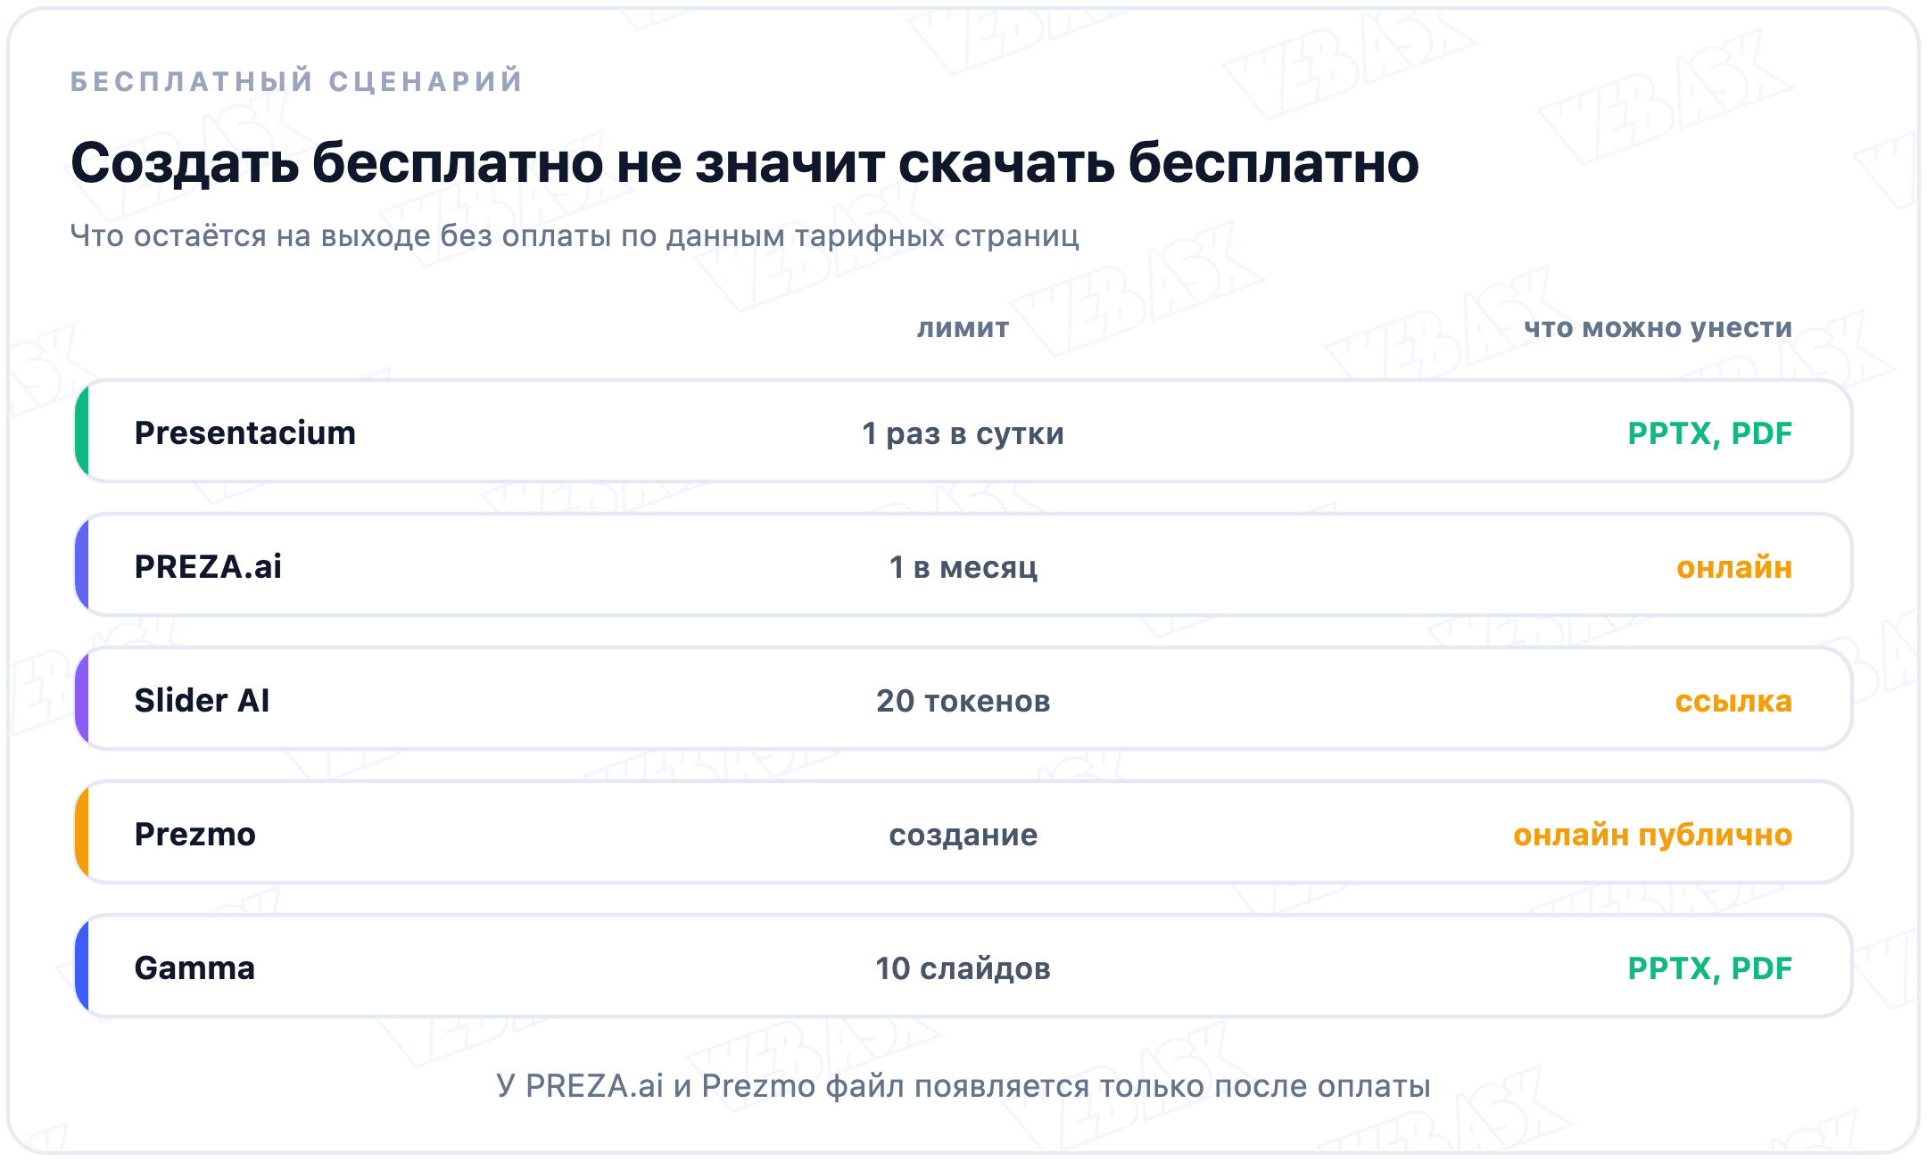Click the 'онлайн' value in PREZA.ai row
The width and height of the screenshot is (1927, 1161).
[x=1733, y=568]
